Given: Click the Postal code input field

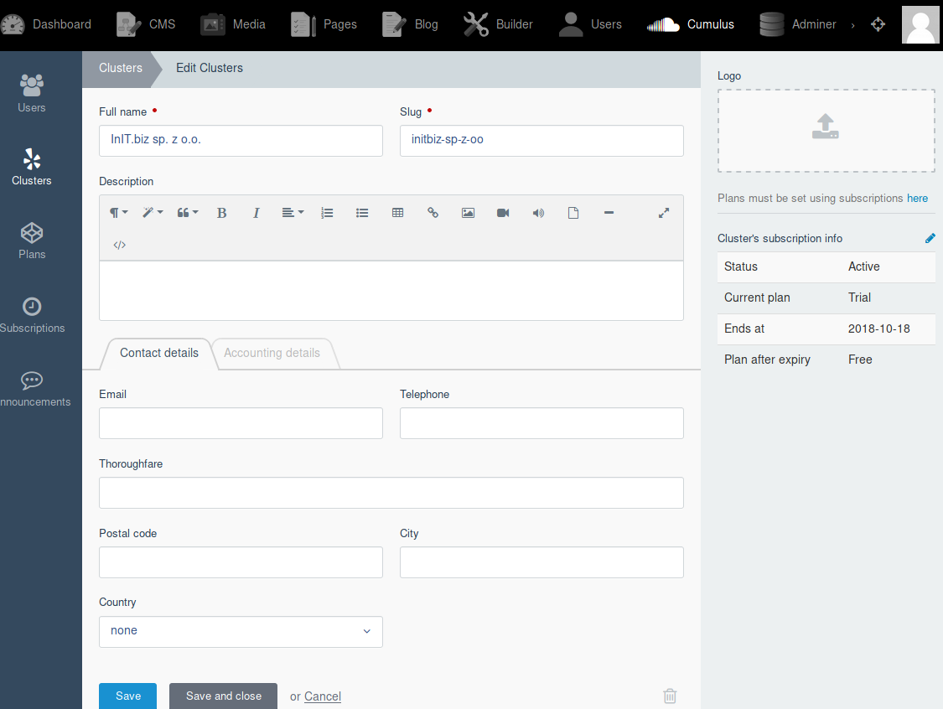Looking at the screenshot, I should (x=241, y=562).
